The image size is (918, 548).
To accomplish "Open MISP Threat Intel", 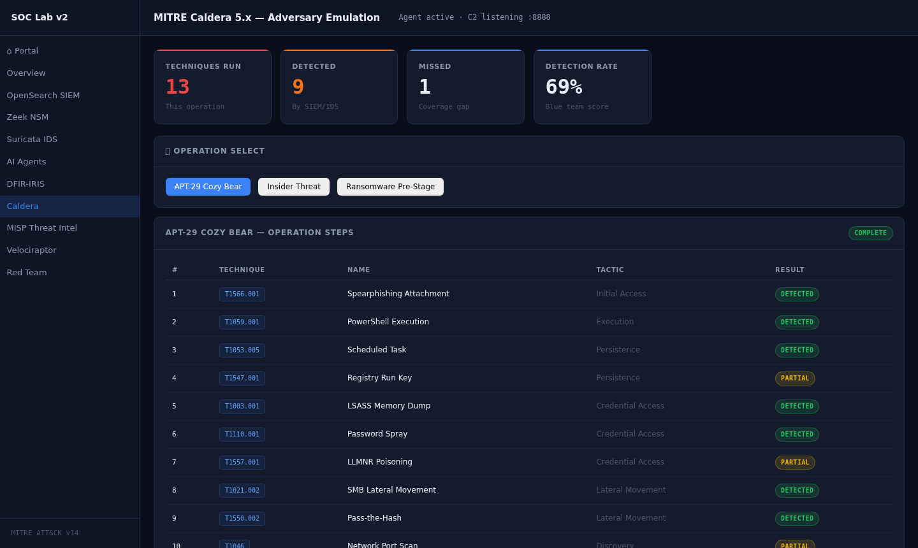I will pos(69,228).
